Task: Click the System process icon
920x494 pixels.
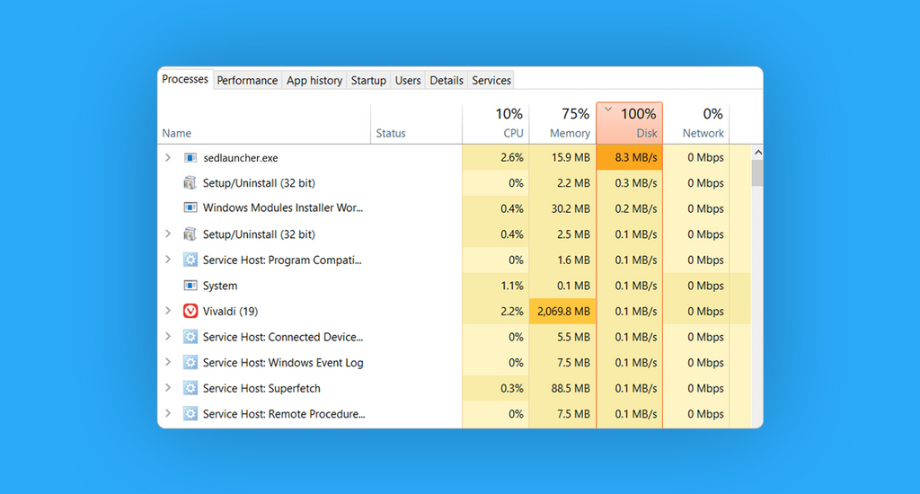Action: click(190, 286)
